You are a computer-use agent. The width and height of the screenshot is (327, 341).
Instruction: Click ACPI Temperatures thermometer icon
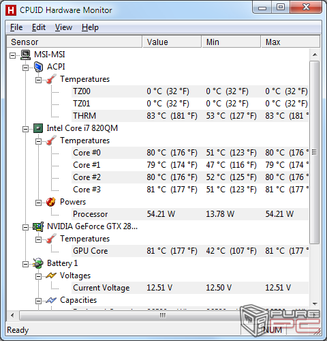point(51,79)
